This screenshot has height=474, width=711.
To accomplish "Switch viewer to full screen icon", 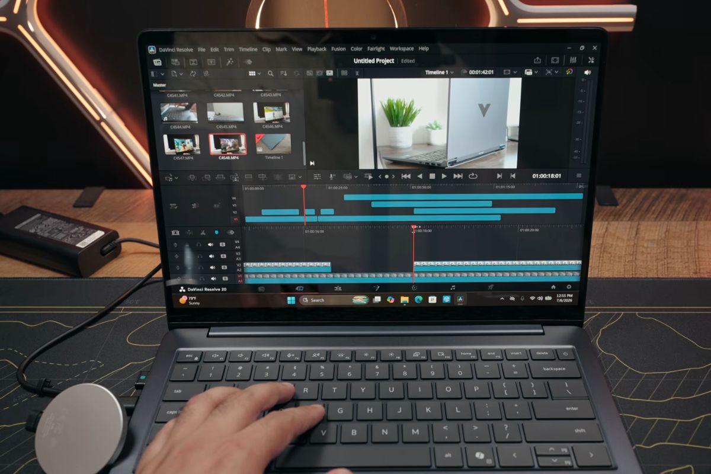I will pyautogui.click(x=555, y=60).
